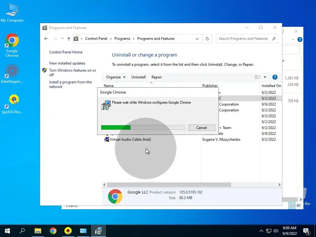
Task: Click the horizontal scrollbar thumb in the program list
Action: coord(169,185)
